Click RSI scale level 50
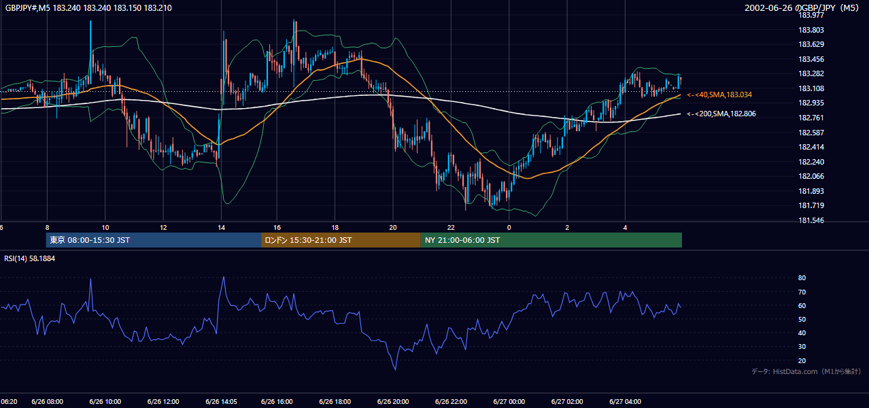Viewport: 869px width, 408px height. coord(802,319)
